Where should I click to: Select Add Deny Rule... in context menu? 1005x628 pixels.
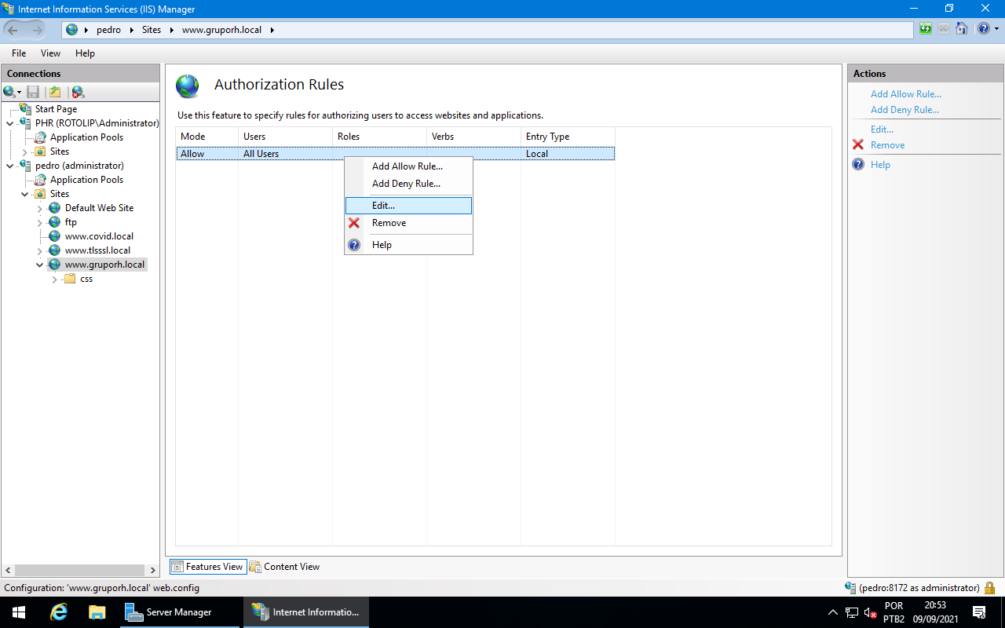click(406, 184)
